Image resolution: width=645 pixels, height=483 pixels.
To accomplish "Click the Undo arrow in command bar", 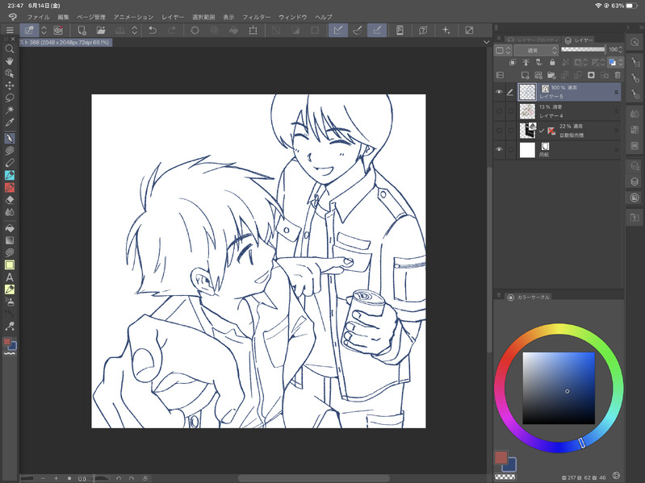I will 153,30.
